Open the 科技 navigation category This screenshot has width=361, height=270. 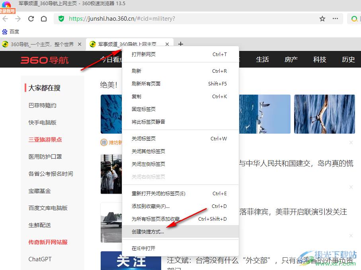pos(320,60)
